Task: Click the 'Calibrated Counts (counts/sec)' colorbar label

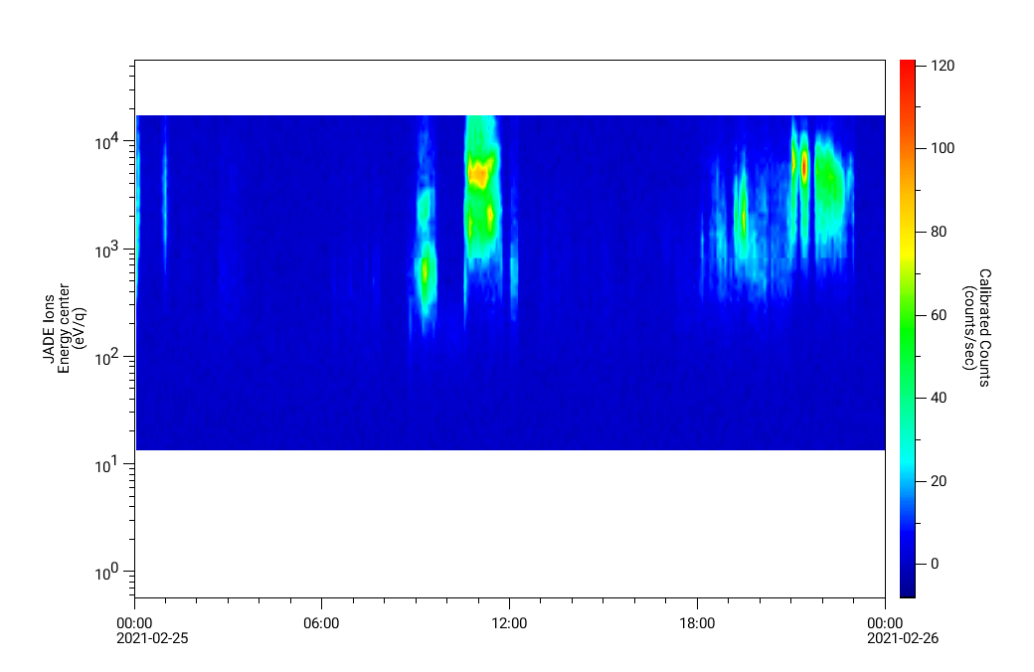Action: [976, 328]
